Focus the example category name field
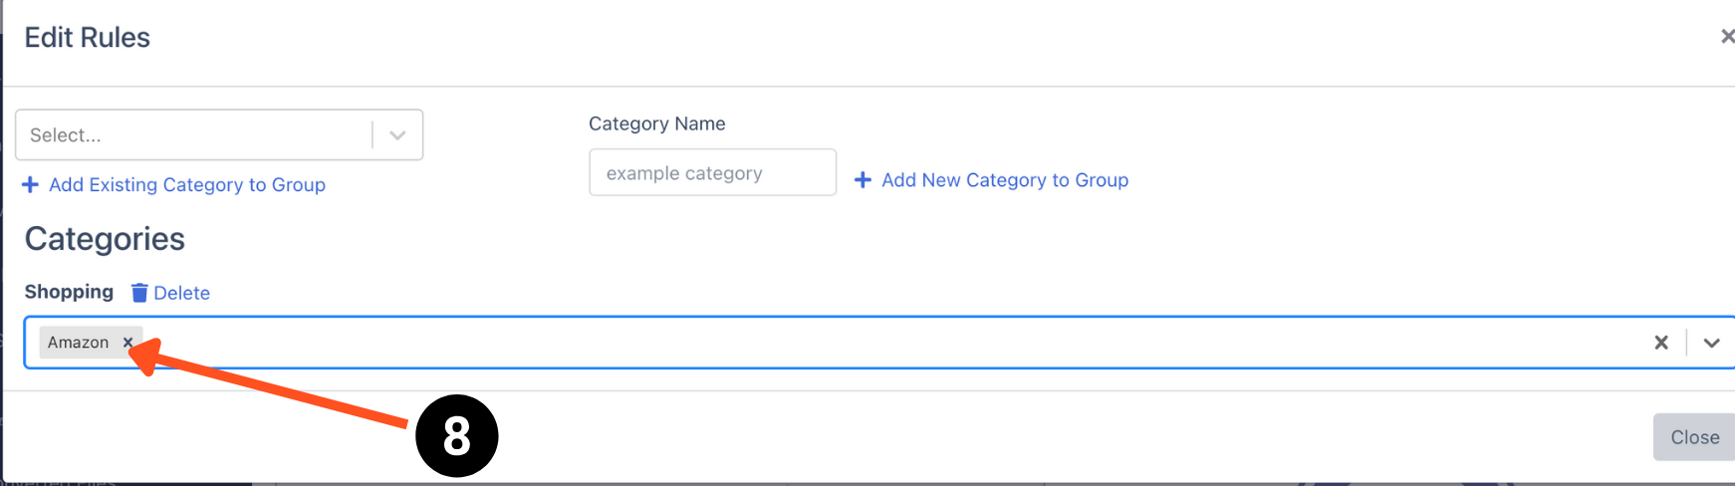Screen dimensions: 1735x486 [x=712, y=173]
